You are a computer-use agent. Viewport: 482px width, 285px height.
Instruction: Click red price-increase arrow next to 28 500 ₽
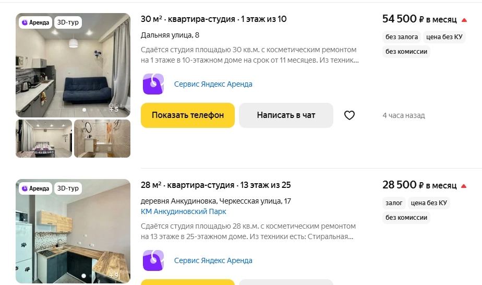[464, 186]
